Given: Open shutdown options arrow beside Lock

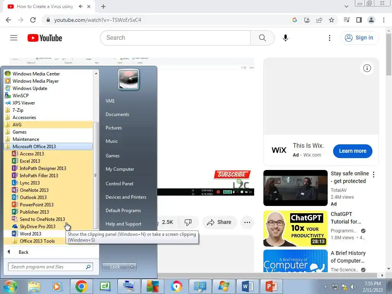Looking at the screenshot, I should 132,267.
